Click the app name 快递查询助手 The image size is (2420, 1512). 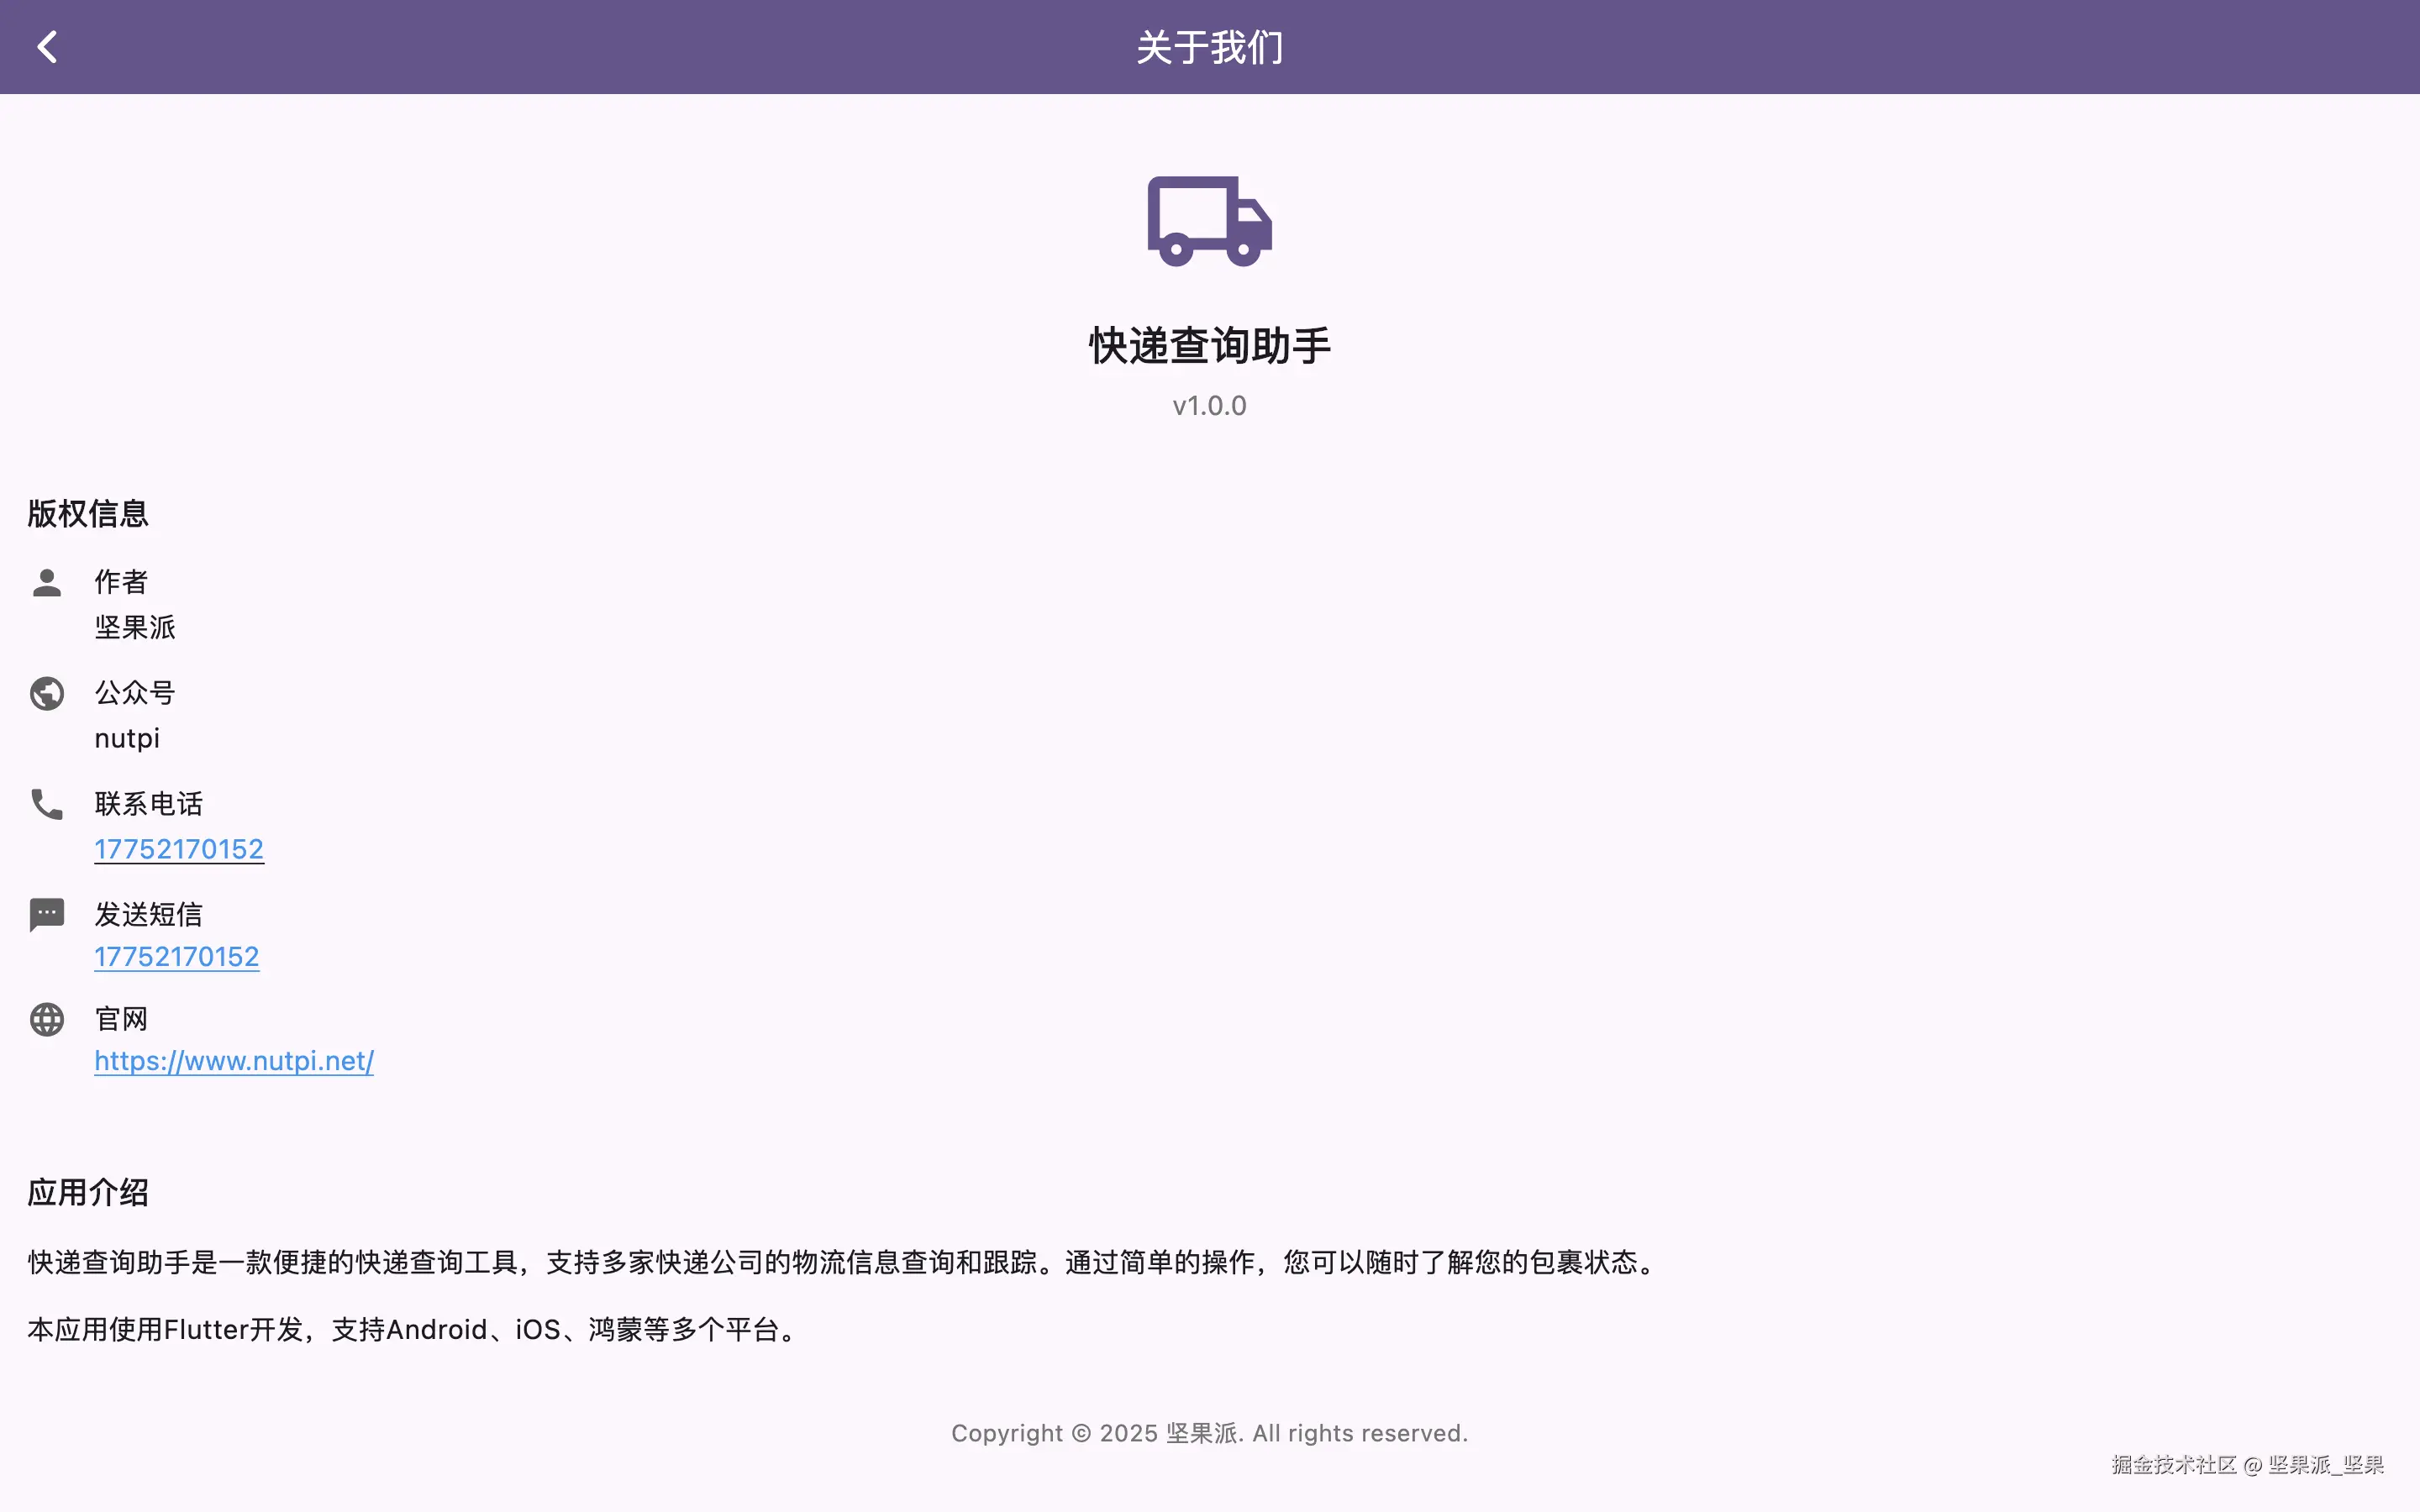coord(1209,344)
